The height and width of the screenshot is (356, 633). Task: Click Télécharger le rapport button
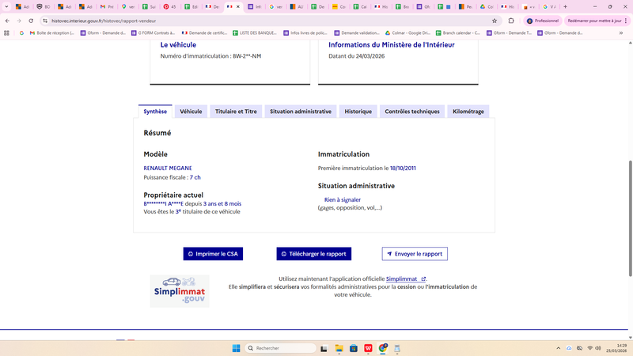coord(313,254)
